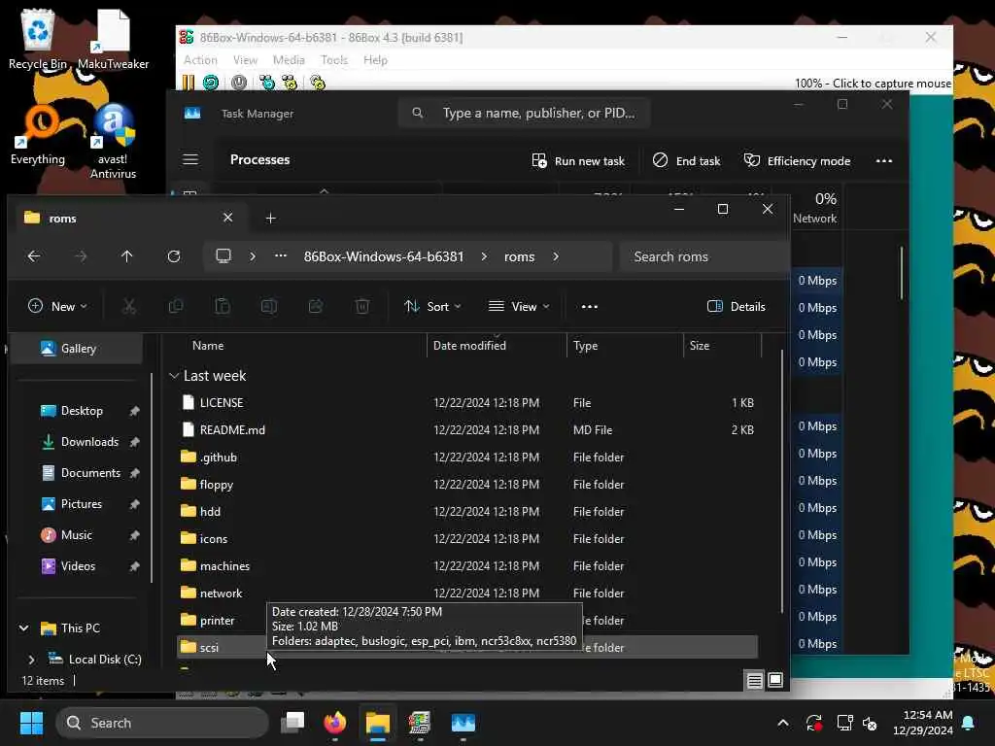Show hidden system tray icons
This screenshot has height=746, width=995.
coord(783,723)
